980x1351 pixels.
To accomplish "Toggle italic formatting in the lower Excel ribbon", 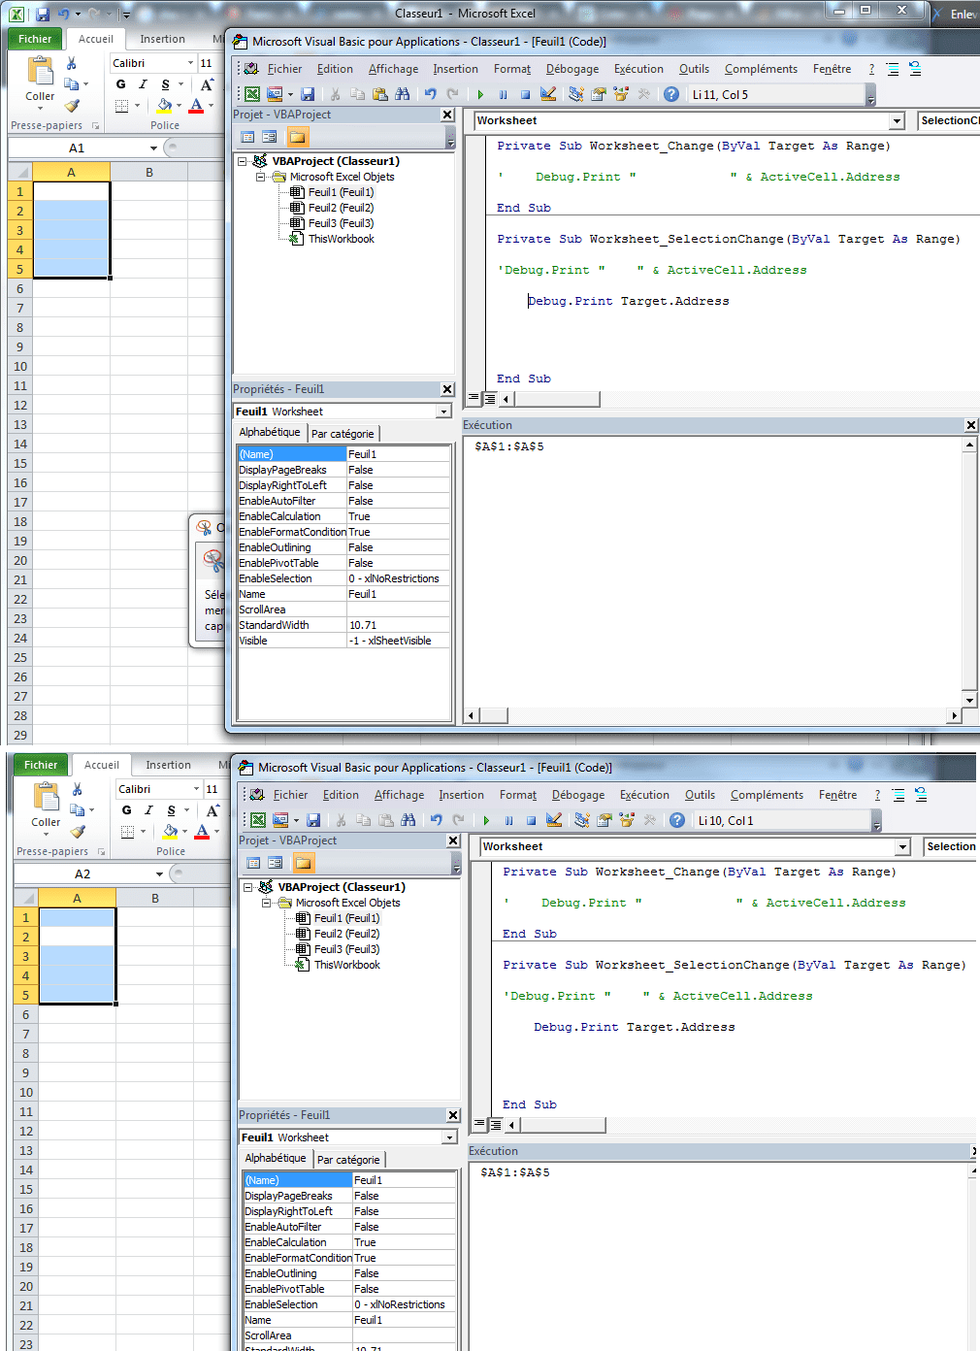I will (x=148, y=810).
